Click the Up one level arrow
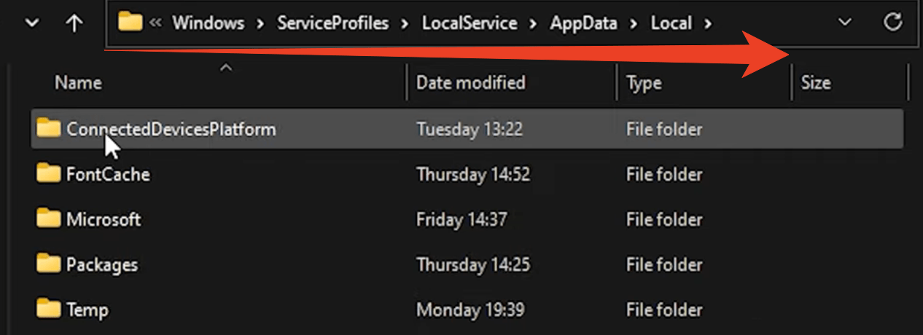 [x=74, y=23]
